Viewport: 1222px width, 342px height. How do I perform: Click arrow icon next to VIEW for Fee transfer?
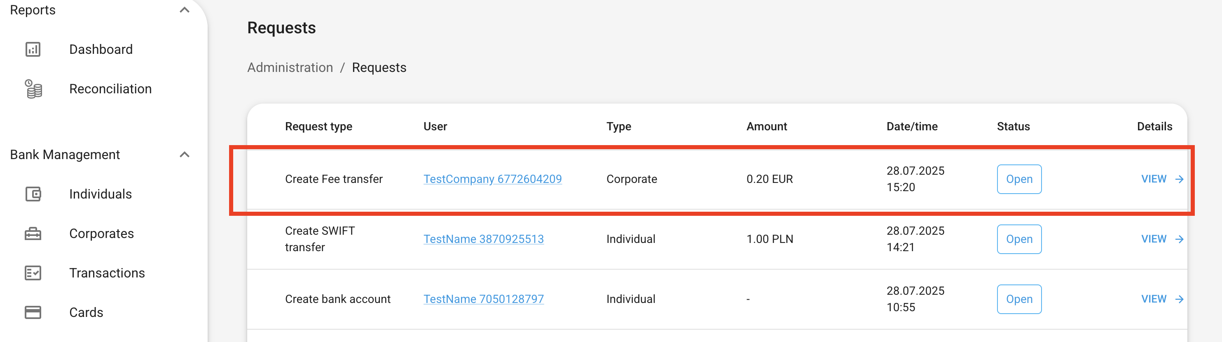point(1179,179)
